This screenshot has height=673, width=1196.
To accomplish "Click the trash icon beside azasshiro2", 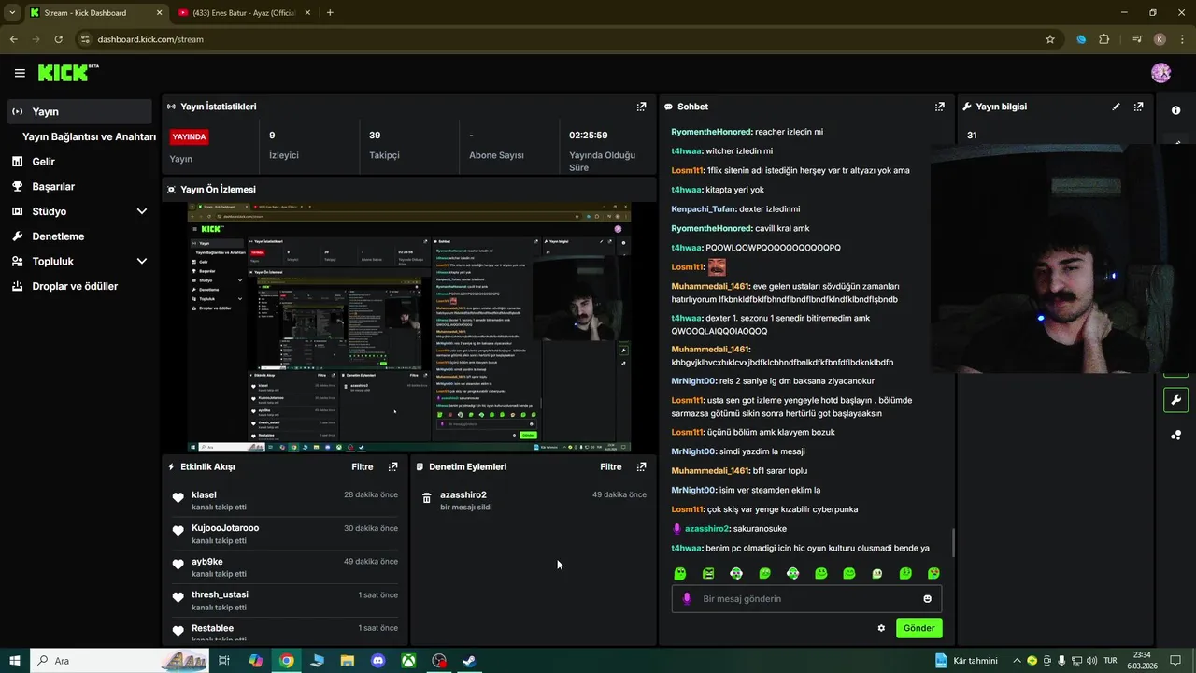I will [x=427, y=498].
